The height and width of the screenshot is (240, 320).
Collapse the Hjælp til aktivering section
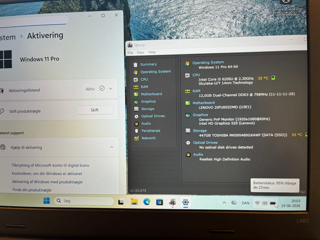point(112,147)
